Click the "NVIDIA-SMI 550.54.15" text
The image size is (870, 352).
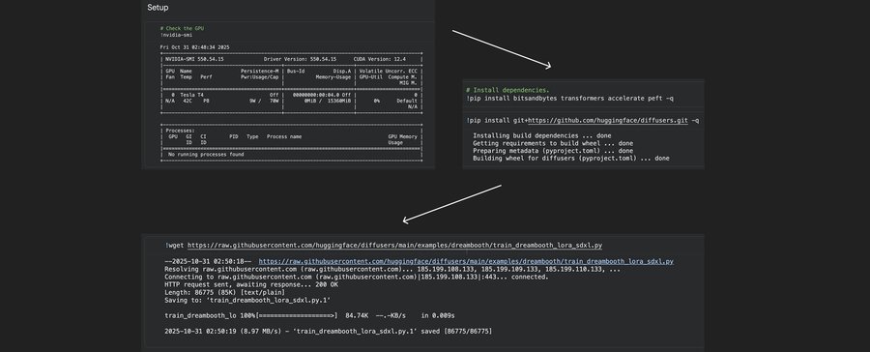pyautogui.click(x=194, y=59)
